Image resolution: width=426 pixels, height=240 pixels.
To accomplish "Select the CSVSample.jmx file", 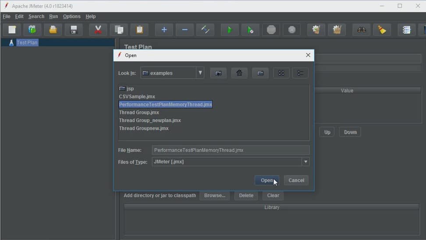I will 137,96.
